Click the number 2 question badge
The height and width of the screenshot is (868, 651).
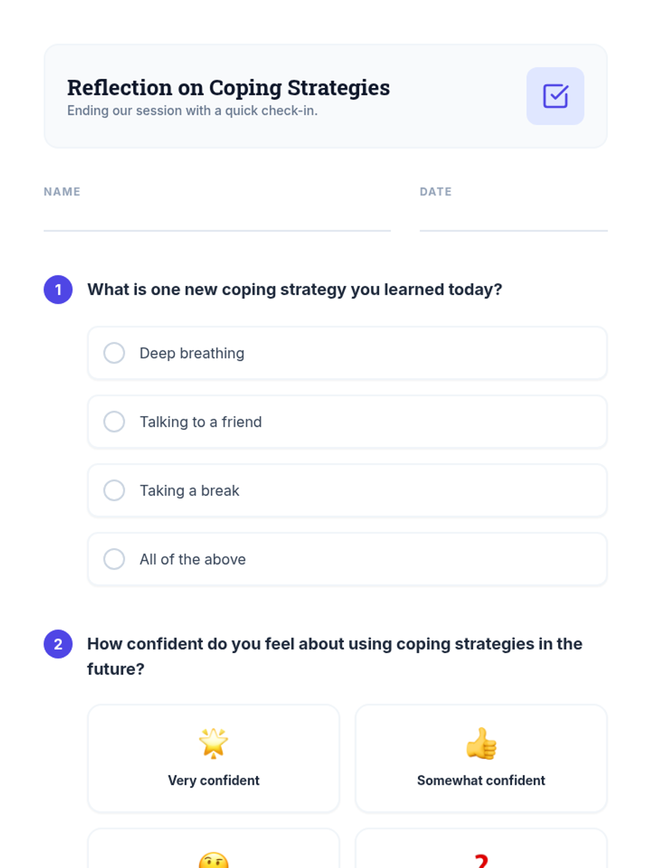pos(58,644)
